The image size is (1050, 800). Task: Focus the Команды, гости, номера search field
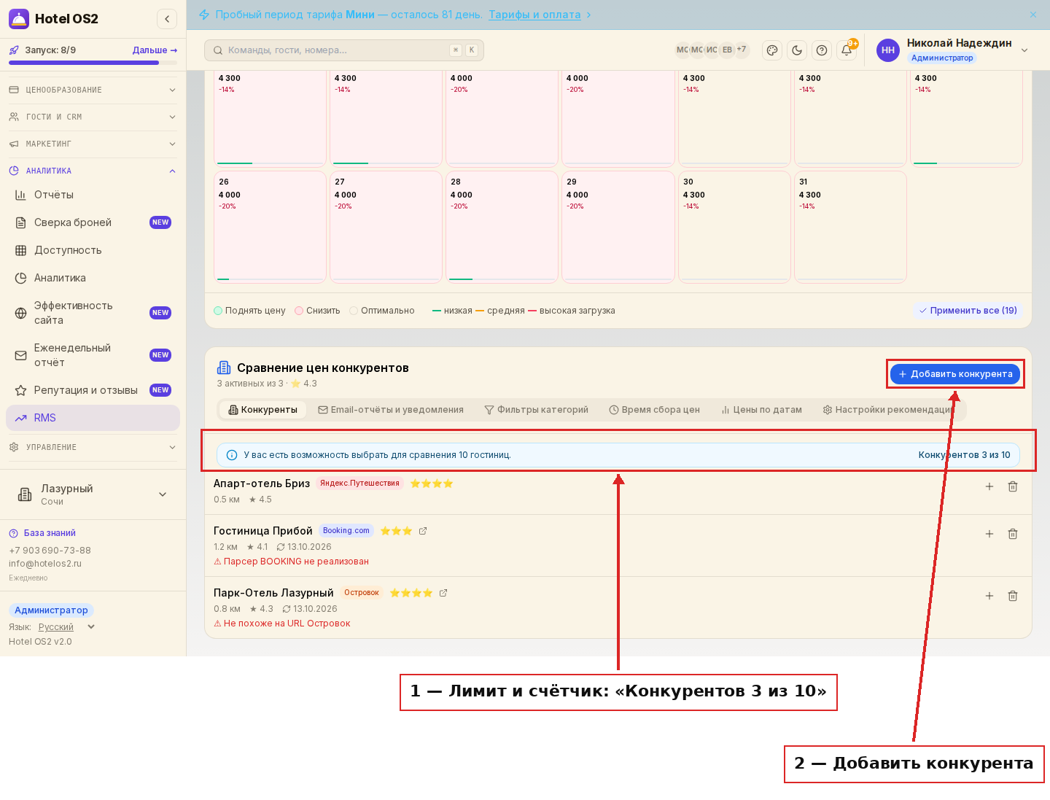coord(344,50)
